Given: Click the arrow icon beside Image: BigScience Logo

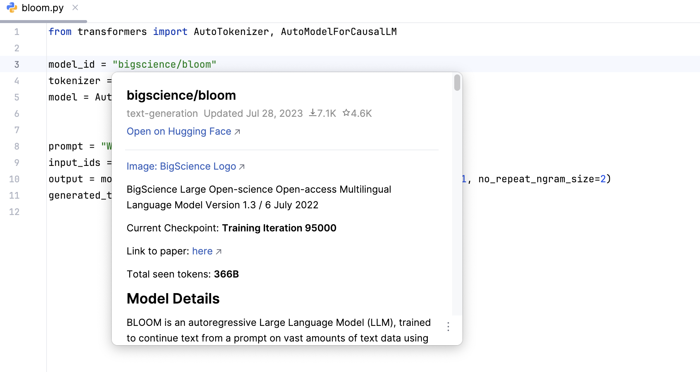Looking at the screenshot, I should tap(242, 167).
